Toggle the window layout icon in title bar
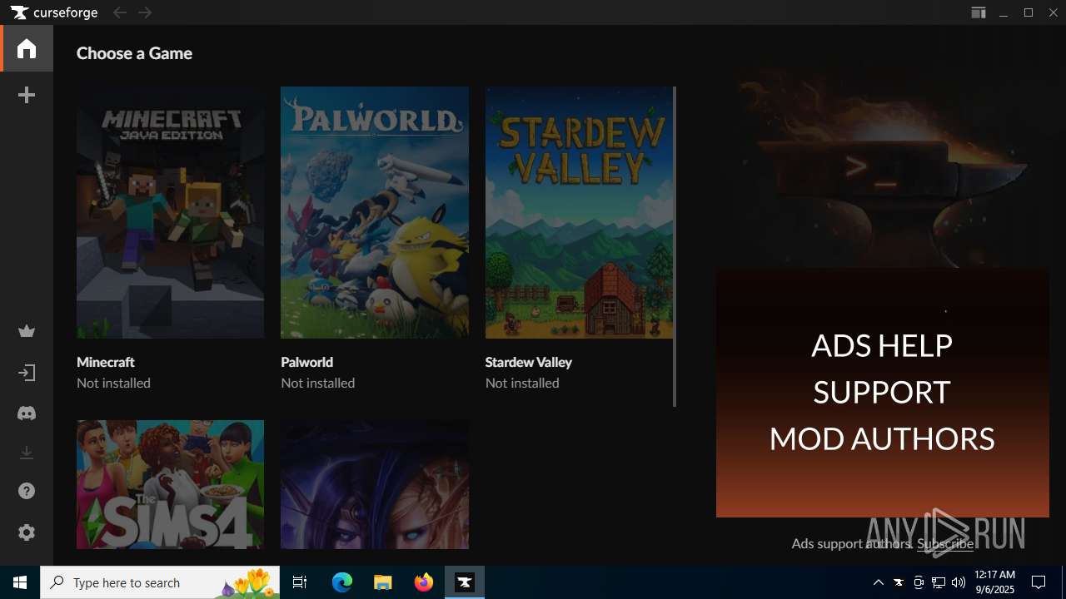The height and width of the screenshot is (599, 1066). pyautogui.click(x=979, y=12)
